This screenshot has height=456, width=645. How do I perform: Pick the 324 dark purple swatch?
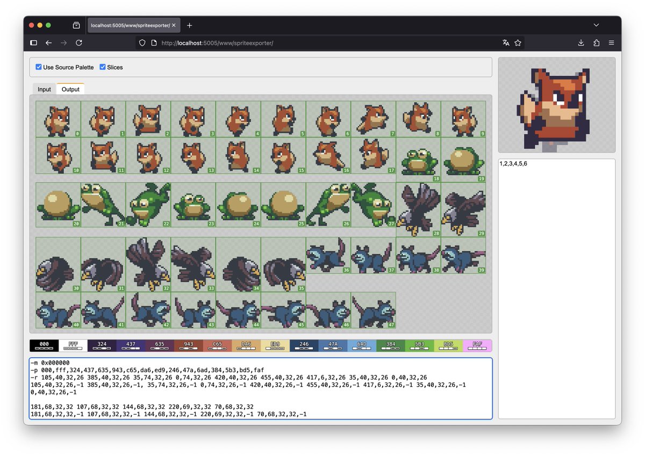tap(102, 345)
